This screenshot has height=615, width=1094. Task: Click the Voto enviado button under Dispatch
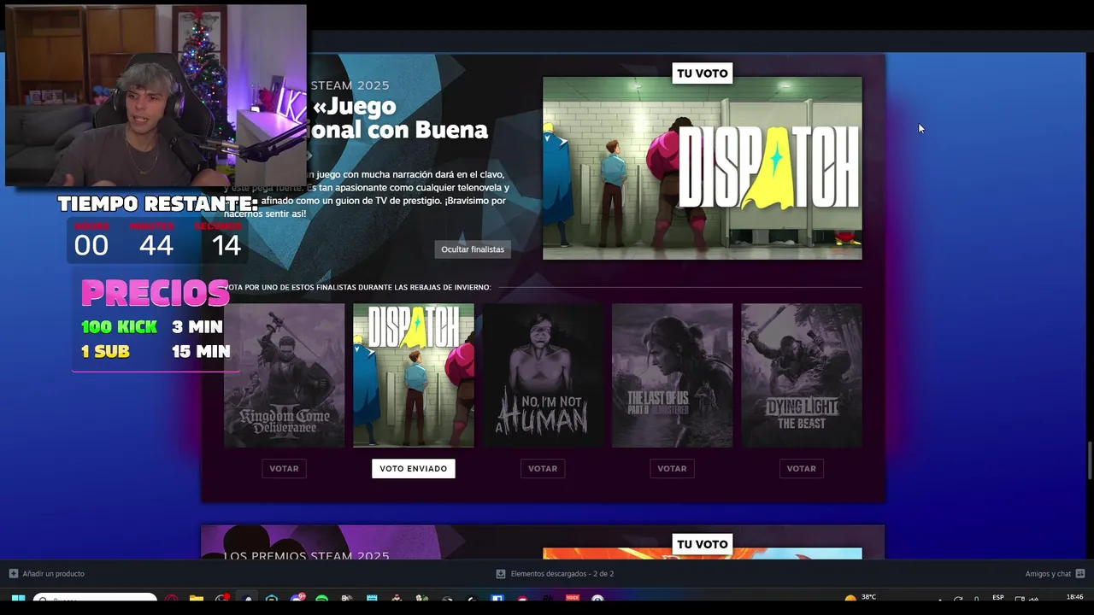tap(414, 468)
